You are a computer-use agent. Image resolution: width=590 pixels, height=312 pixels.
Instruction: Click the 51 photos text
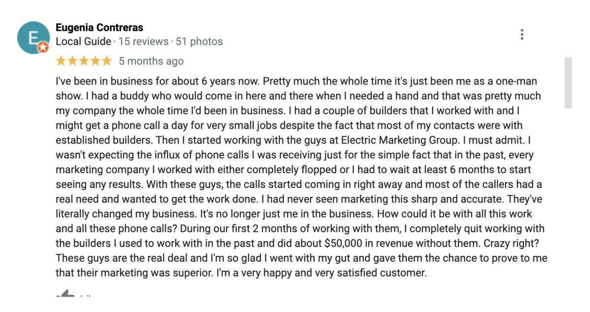click(x=199, y=41)
